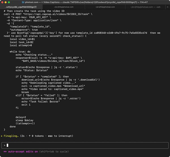Click the template UUID ca050348-e2d0-49a7-9c75-7a5e8335c67d
Image resolution: width=170 pixels, height=157 pixels.
click(120, 33)
